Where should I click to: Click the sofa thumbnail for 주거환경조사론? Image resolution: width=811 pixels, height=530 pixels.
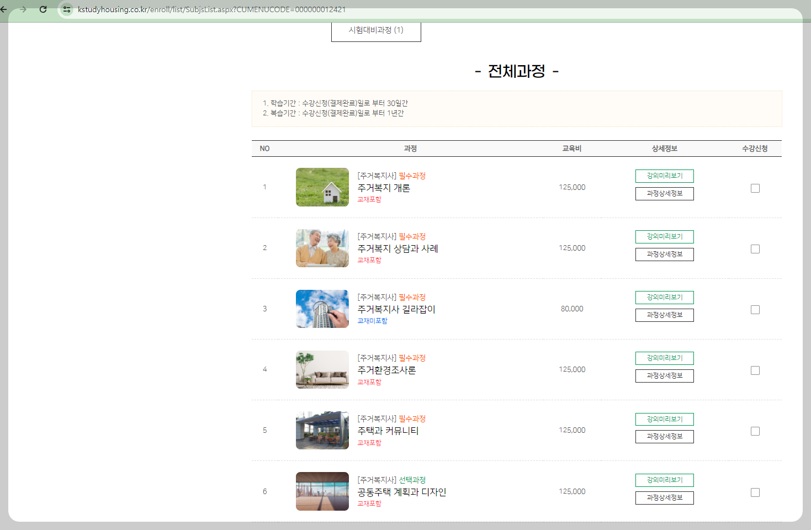pos(322,369)
